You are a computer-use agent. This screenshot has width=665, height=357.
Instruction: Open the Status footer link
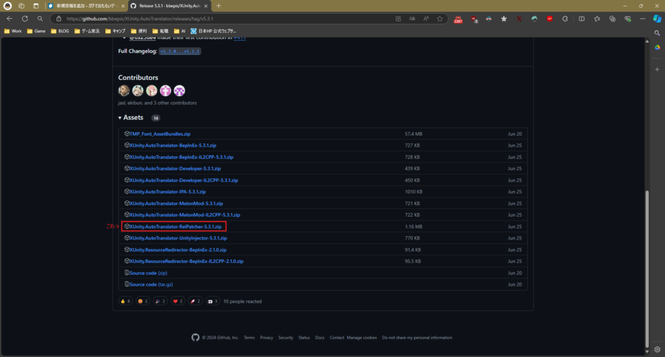pos(304,338)
